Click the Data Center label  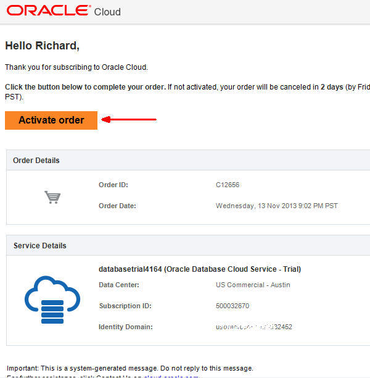[x=119, y=285]
